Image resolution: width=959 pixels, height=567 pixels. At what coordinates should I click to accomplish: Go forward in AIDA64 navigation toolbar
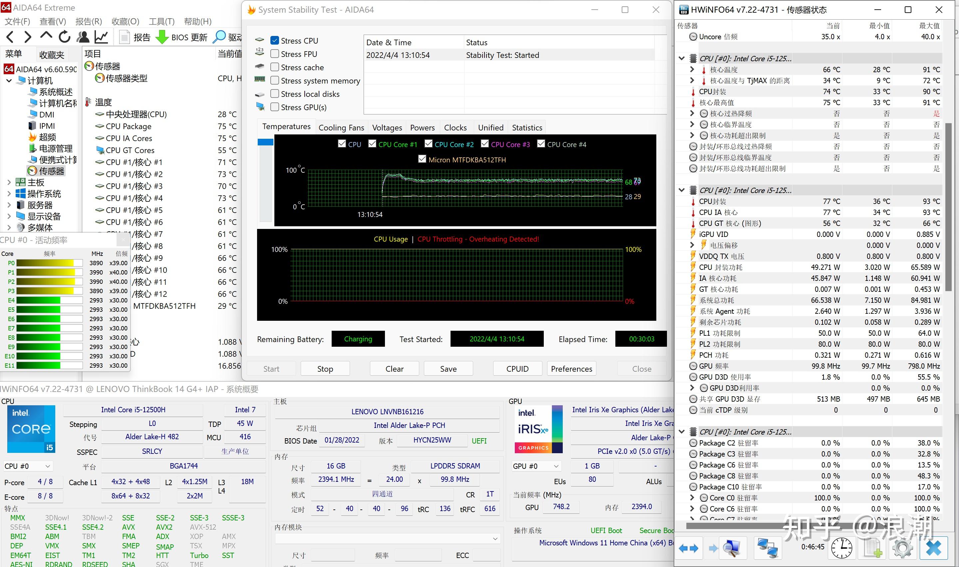[x=28, y=37]
